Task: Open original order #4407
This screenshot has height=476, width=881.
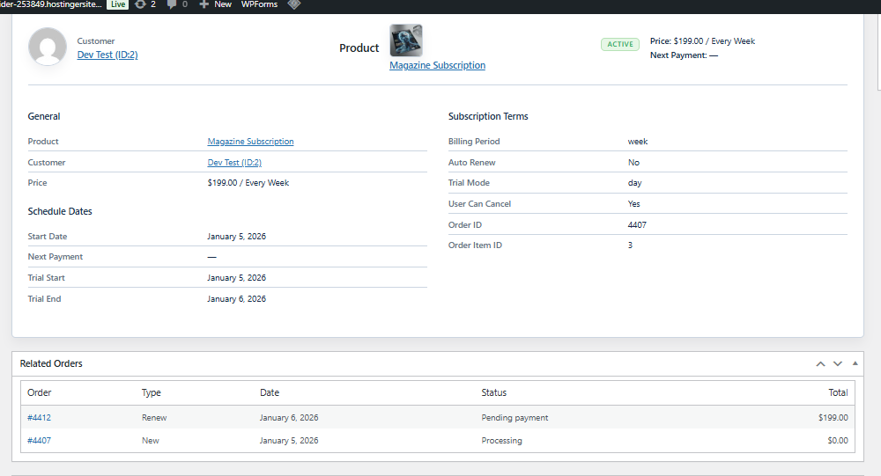Action: pos(40,440)
